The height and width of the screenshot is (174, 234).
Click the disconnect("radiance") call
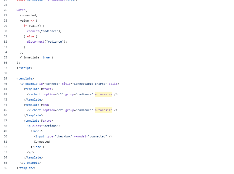tap(47, 42)
